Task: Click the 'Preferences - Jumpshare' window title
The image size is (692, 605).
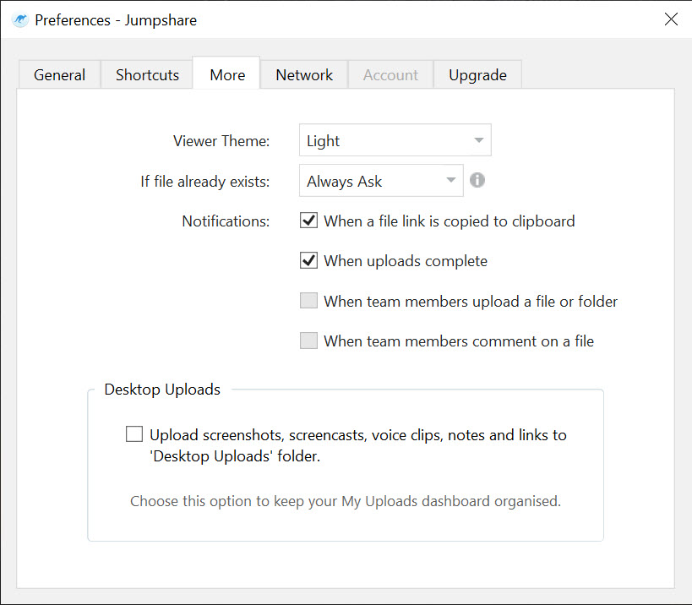Action: (116, 20)
